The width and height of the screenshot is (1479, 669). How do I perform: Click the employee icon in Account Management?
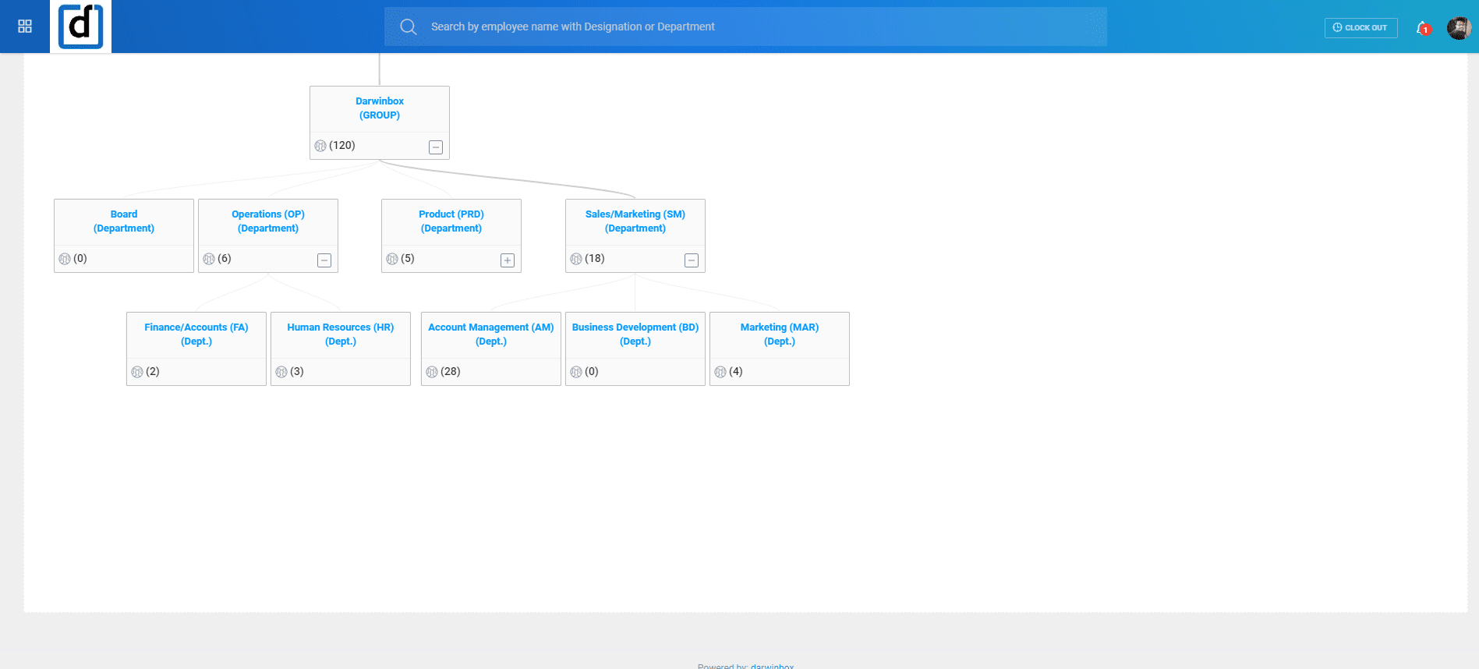[x=432, y=372]
